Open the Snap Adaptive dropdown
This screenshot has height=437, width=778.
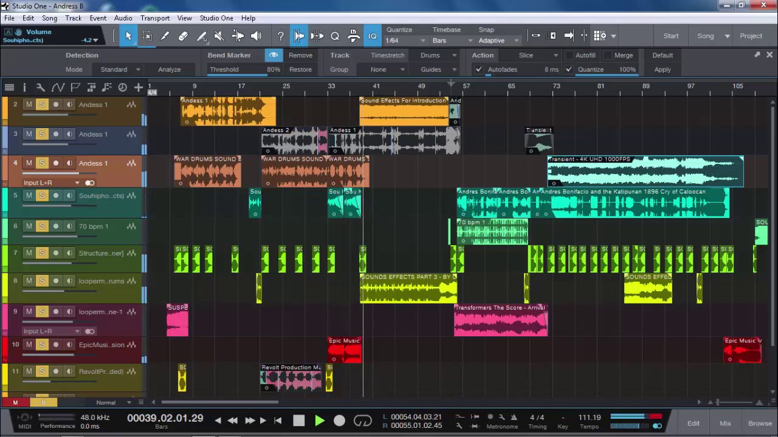click(x=499, y=41)
